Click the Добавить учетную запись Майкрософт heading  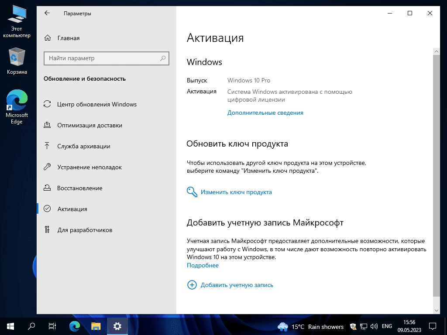265,222
